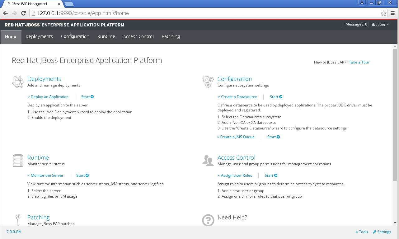Go forward using browser forward arrow
Screen dimensions: 399x239
point(14,13)
